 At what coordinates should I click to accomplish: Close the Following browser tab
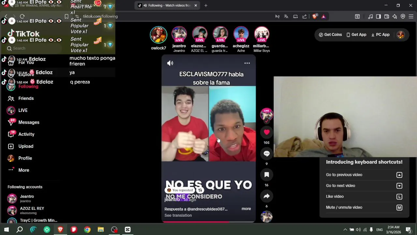[195, 6]
